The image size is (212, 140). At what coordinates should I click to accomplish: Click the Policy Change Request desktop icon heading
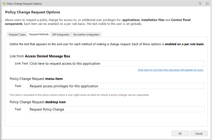[38, 102]
